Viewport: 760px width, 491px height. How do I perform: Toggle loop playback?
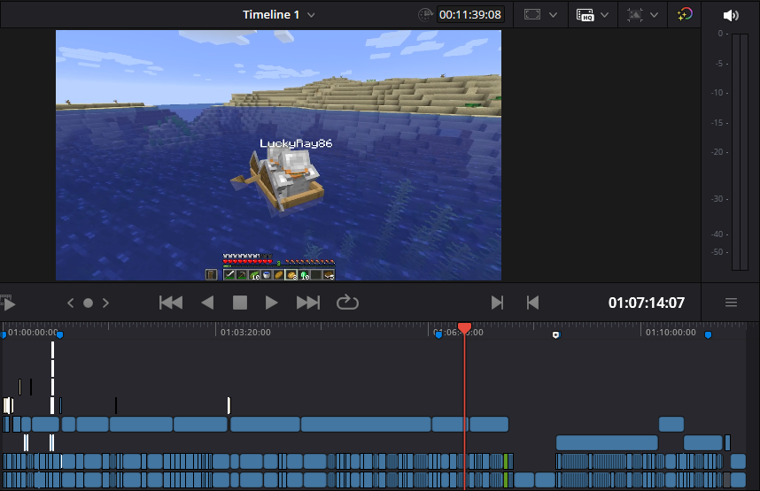tap(347, 303)
